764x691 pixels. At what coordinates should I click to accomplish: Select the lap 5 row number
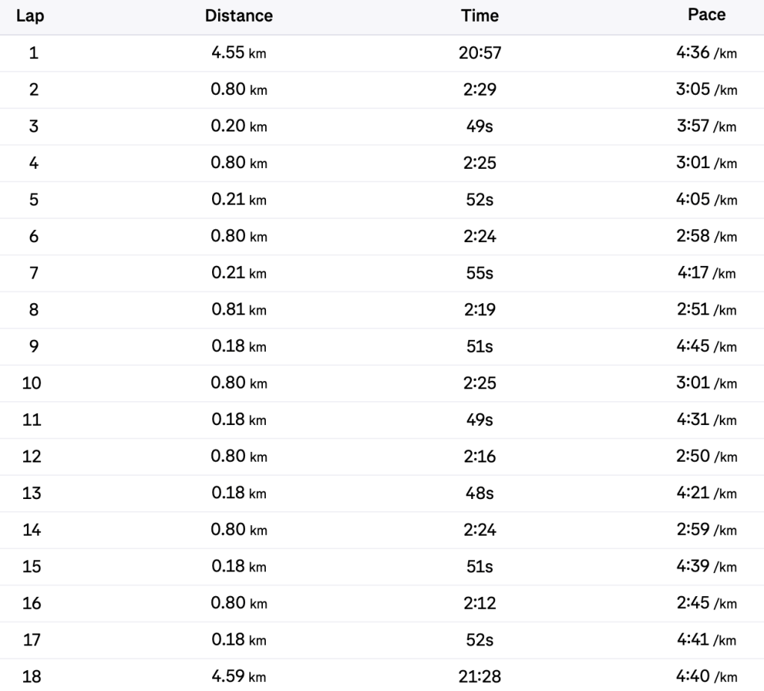(x=34, y=199)
